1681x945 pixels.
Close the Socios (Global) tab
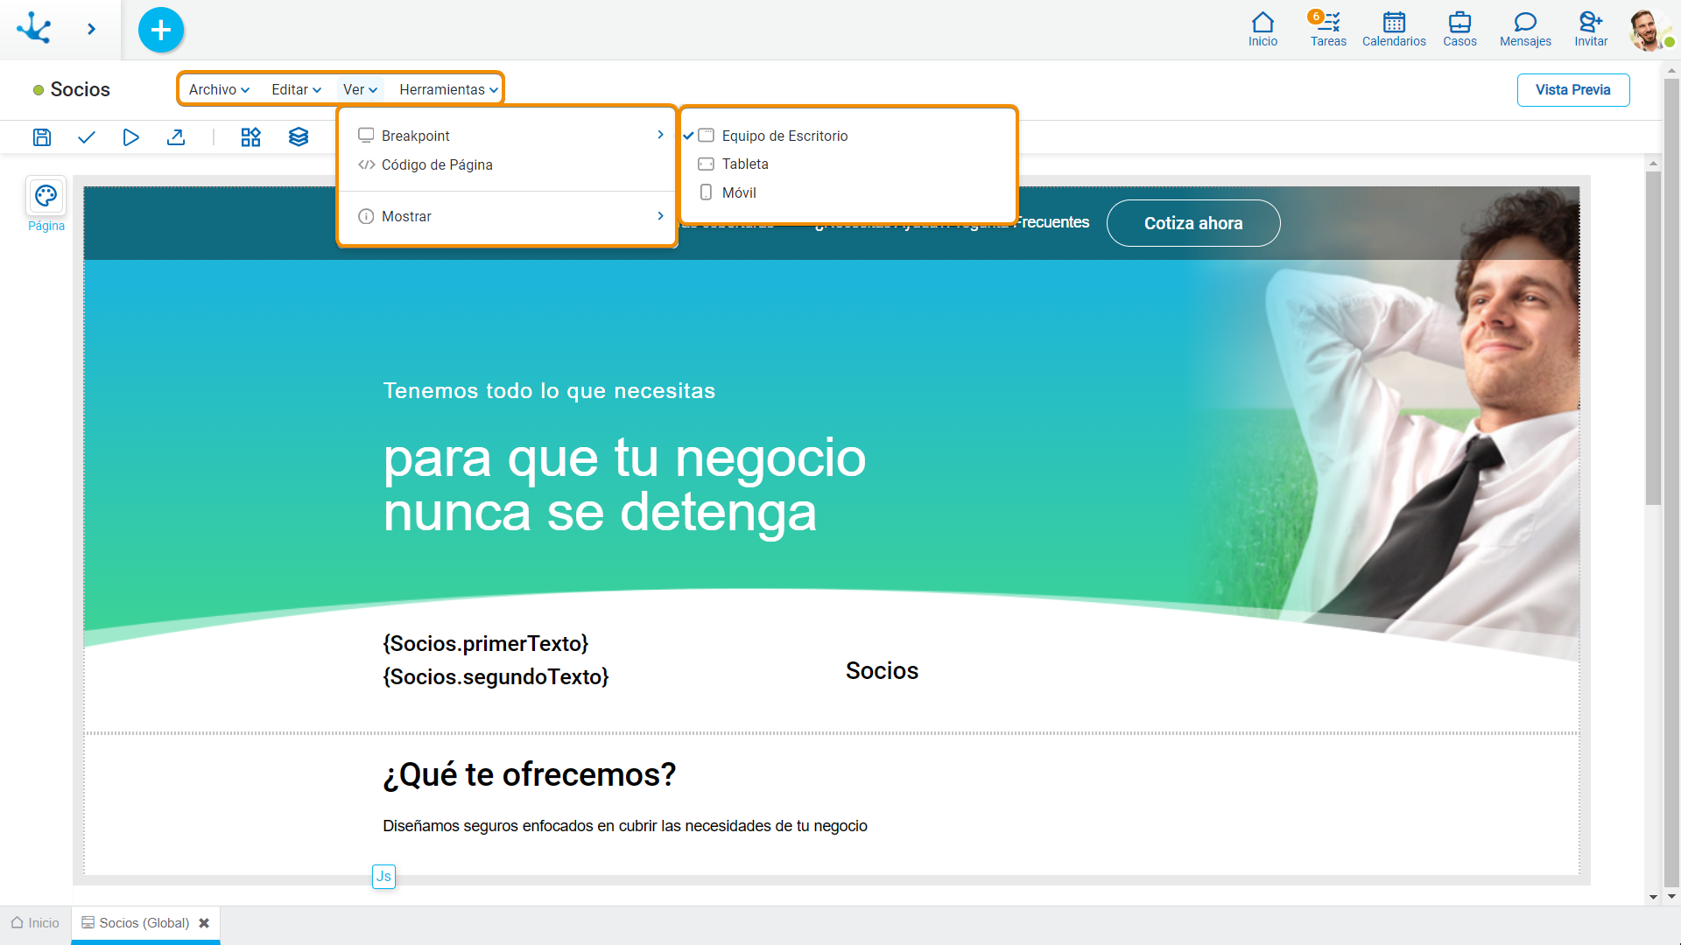pyautogui.click(x=204, y=923)
